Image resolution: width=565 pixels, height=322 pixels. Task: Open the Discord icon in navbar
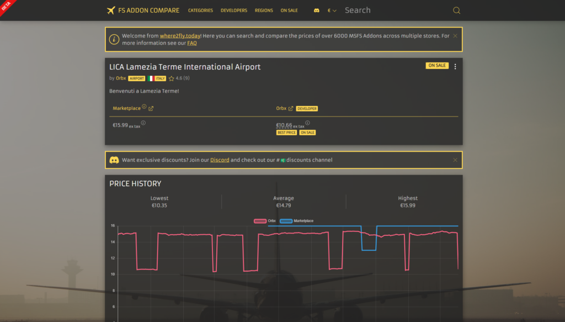tap(316, 10)
